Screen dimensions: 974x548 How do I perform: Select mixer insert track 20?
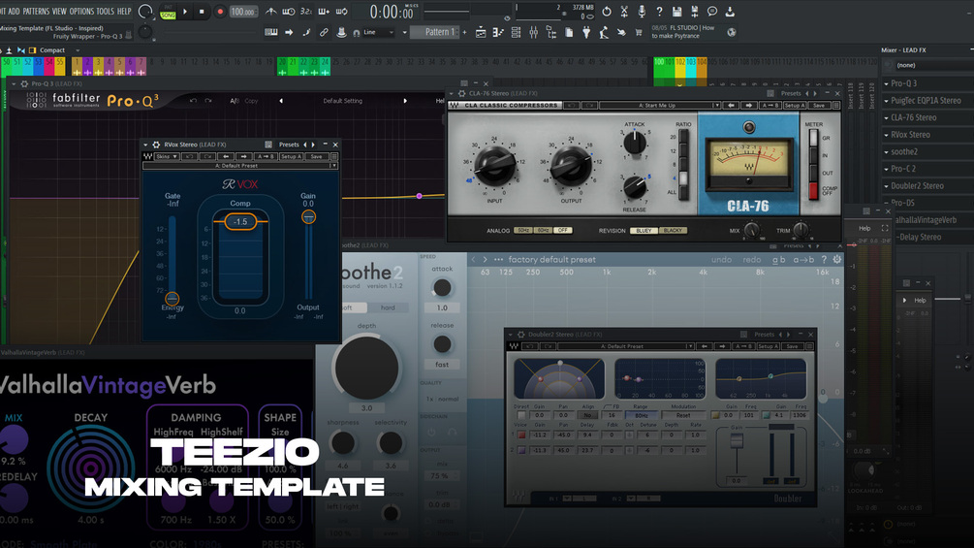(x=282, y=66)
